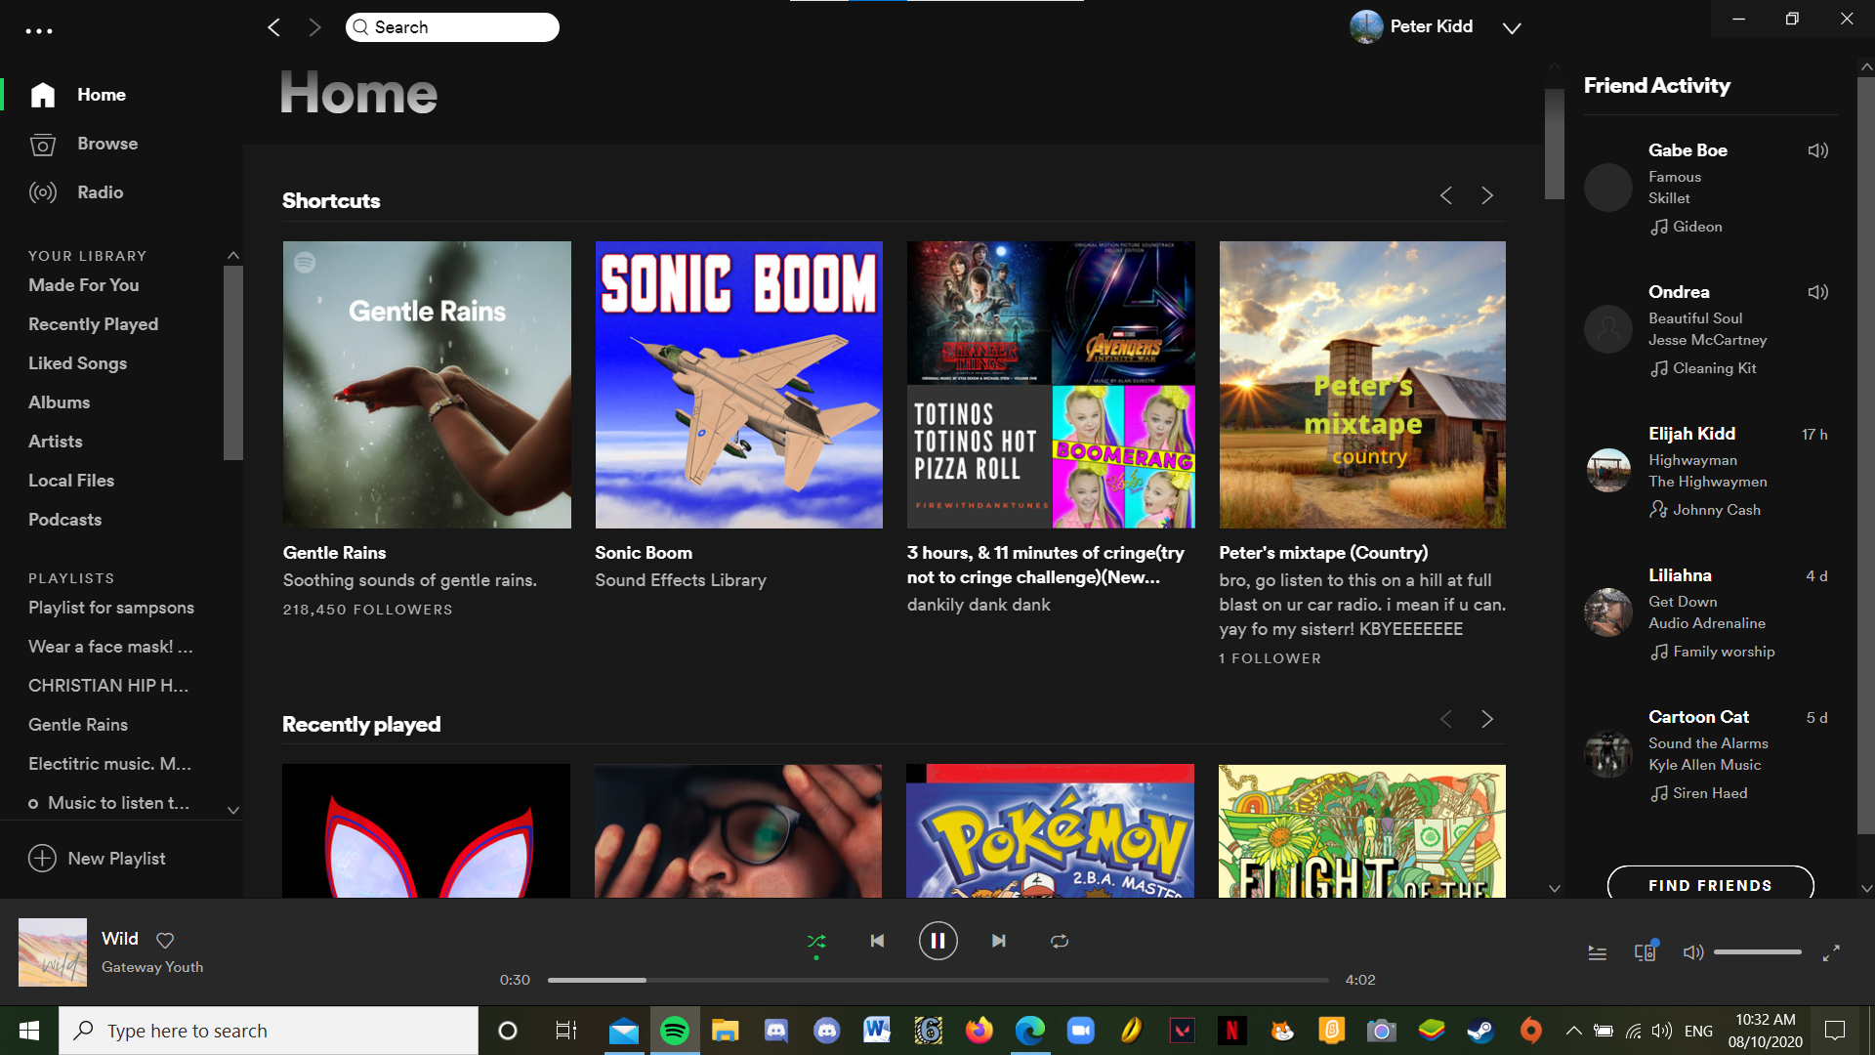Click the Search field
This screenshot has width=1875, height=1055.
[452, 27]
